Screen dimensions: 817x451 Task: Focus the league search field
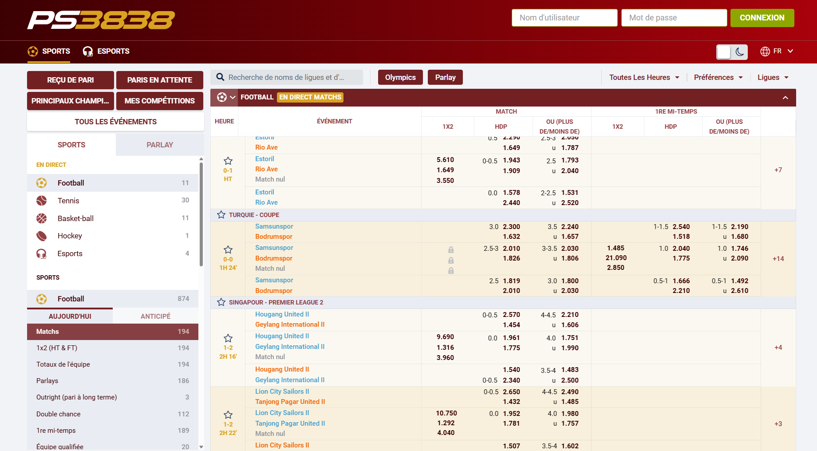click(x=287, y=77)
